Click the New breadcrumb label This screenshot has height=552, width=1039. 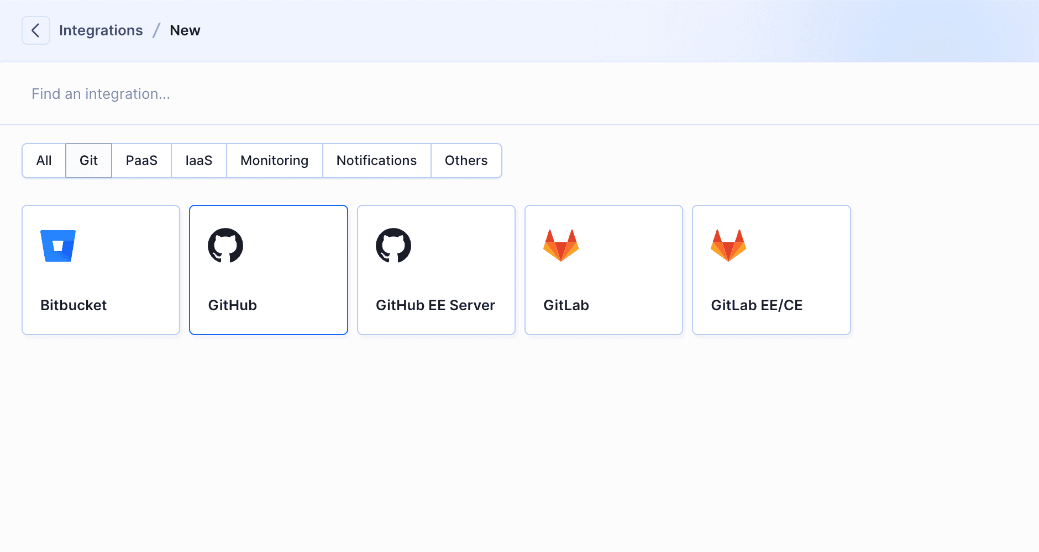tap(185, 30)
